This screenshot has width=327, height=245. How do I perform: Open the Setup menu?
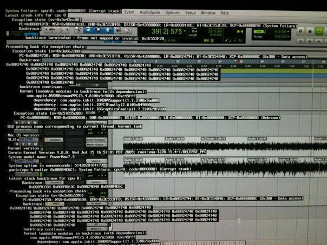click(x=190, y=12)
